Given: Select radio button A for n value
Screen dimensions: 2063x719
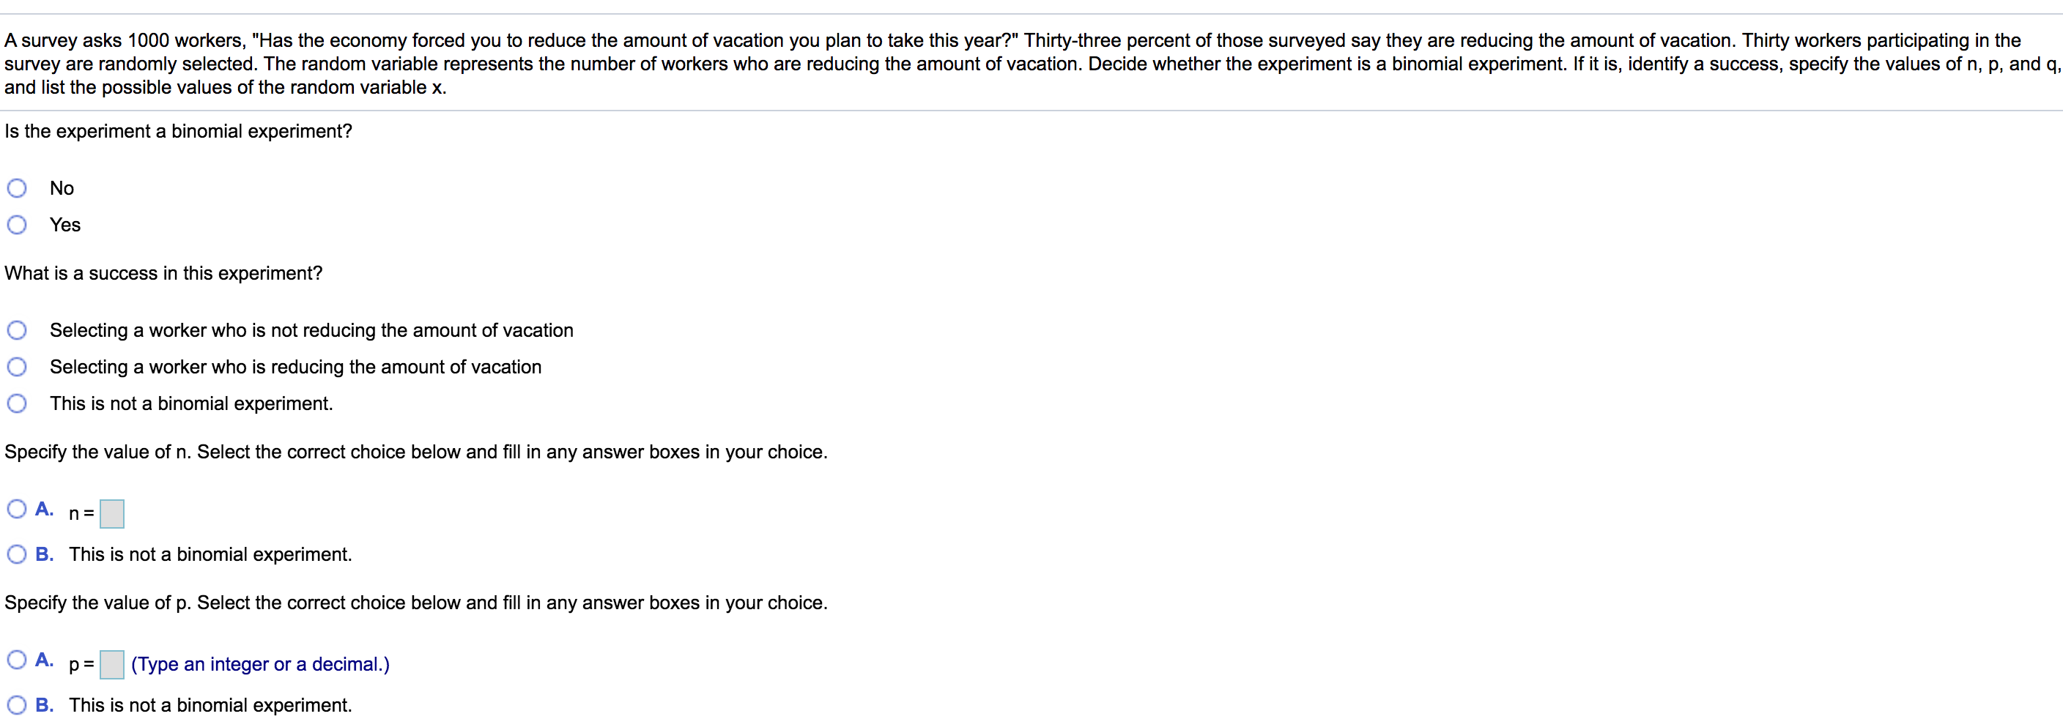Looking at the screenshot, I should point(17,509).
